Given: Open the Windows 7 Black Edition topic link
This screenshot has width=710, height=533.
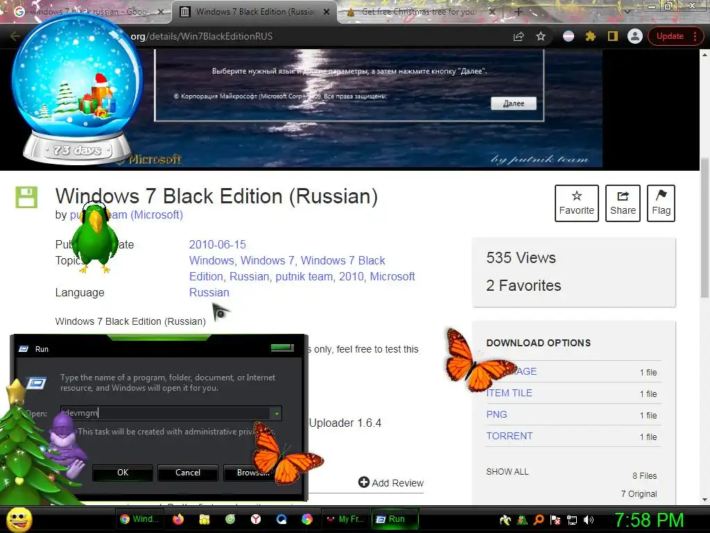Looking at the screenshot, I should point(287,269).
